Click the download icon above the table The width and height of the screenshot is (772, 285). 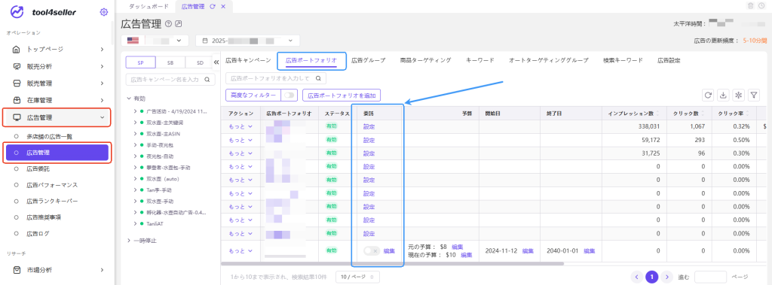(x=723, y=96)
